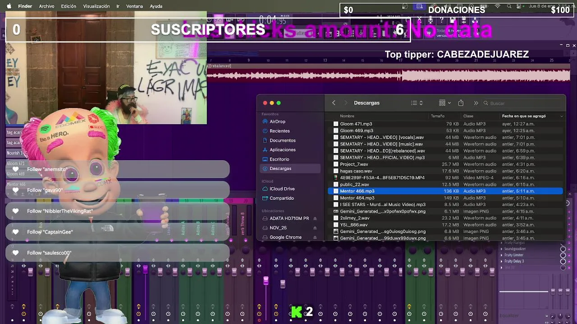Click the Wi-Fi status icon in menu bar
The height and width of the screenshot is (324, 577).
(x=498, y=6)
